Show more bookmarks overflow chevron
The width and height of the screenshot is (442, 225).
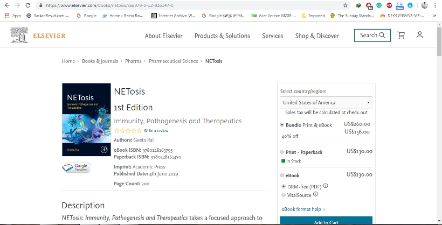pos(434,16)
